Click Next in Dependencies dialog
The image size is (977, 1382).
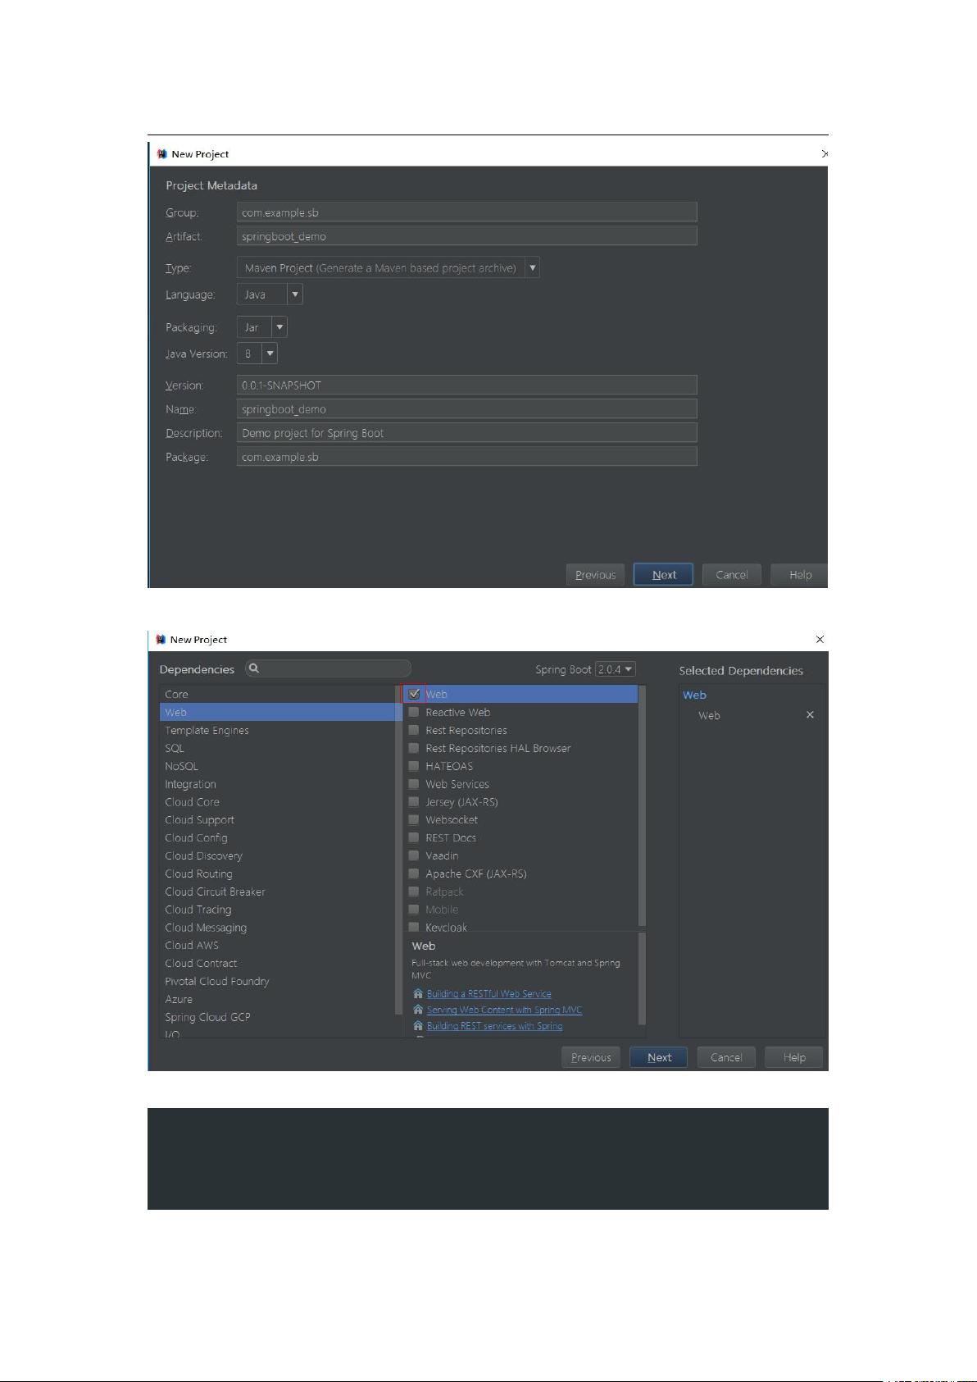pos(659,1057)
